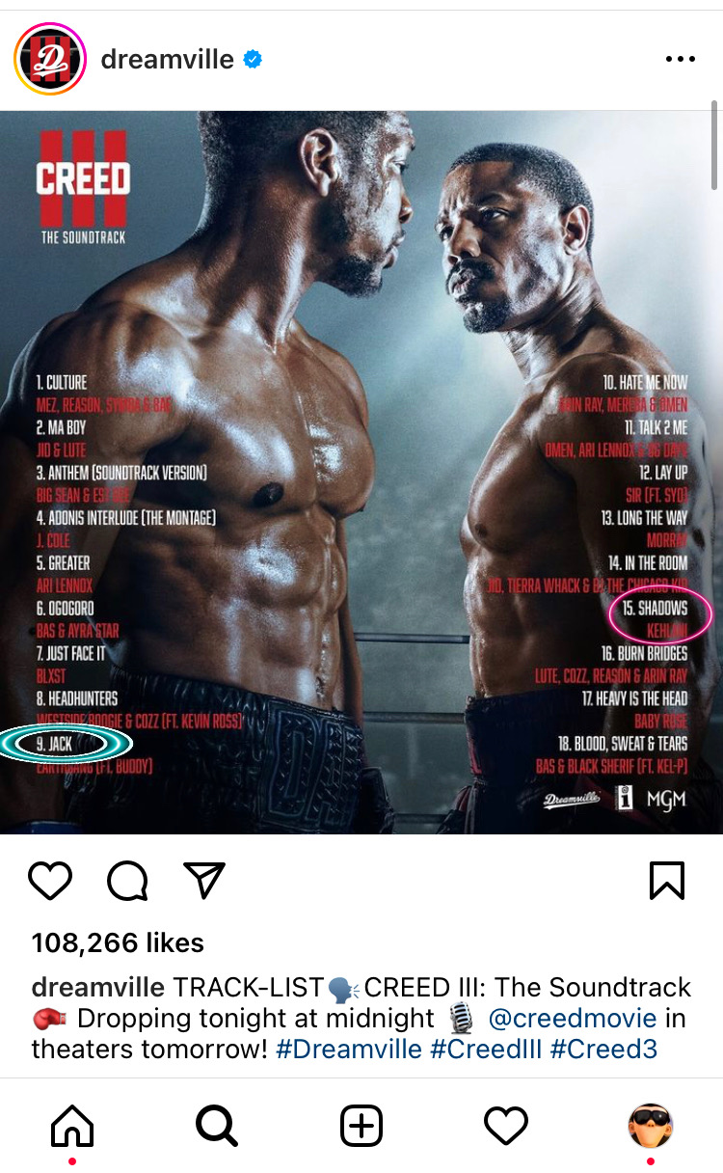Screen dimensions: 723x1173
Task: Open comments with the speech bubble icon
Action: [127, 881]
